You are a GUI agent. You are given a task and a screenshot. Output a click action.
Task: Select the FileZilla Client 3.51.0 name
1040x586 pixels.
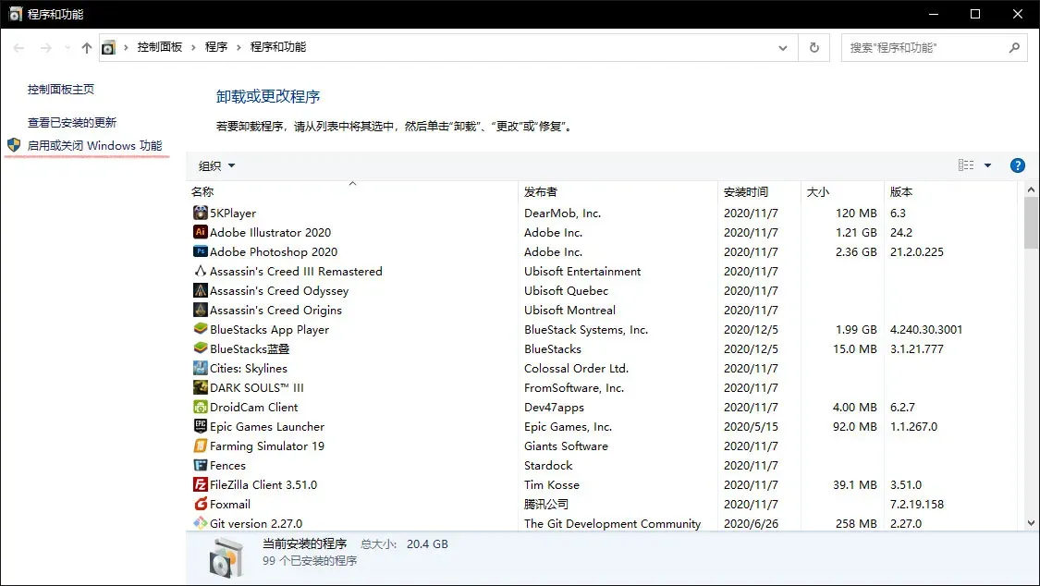(x=263, y=484)
